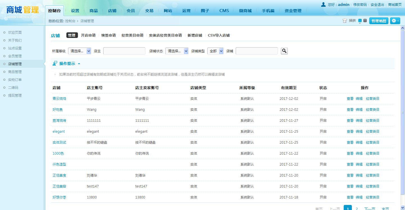Click the 管理地图 button
The width and height of the screenshot is (405, 210).
click(x=379, y=21)
